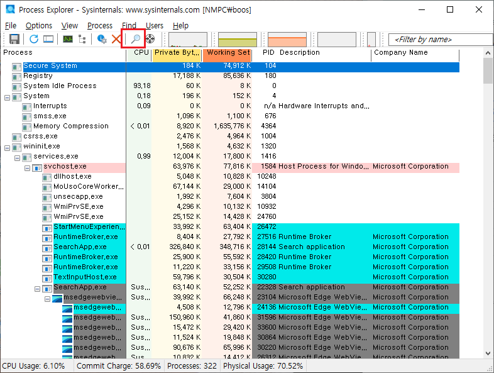494x373 pixels.
Task: Open the View menu
Action: 69,26
